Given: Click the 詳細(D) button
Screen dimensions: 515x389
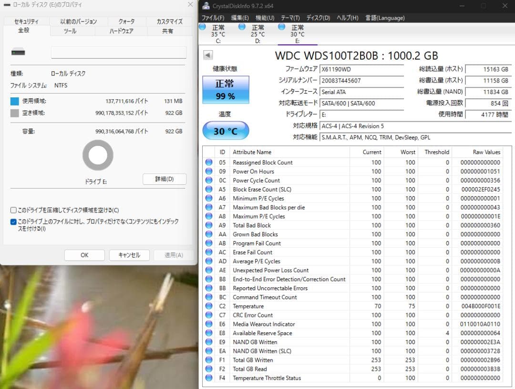Looking at the screenshot, I should tap(164, 179).
